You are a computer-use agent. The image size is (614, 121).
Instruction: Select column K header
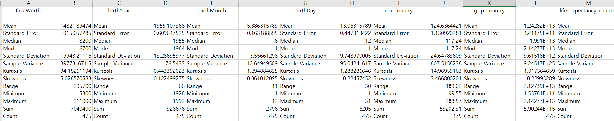click(x=489, y=3)
